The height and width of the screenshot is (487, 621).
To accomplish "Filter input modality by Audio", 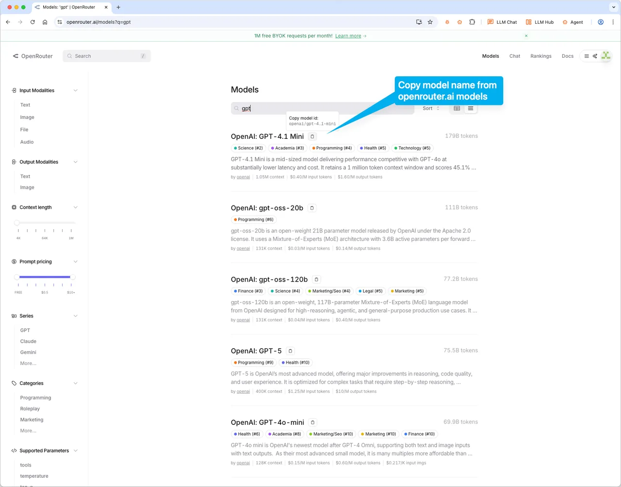I will 27,142.
